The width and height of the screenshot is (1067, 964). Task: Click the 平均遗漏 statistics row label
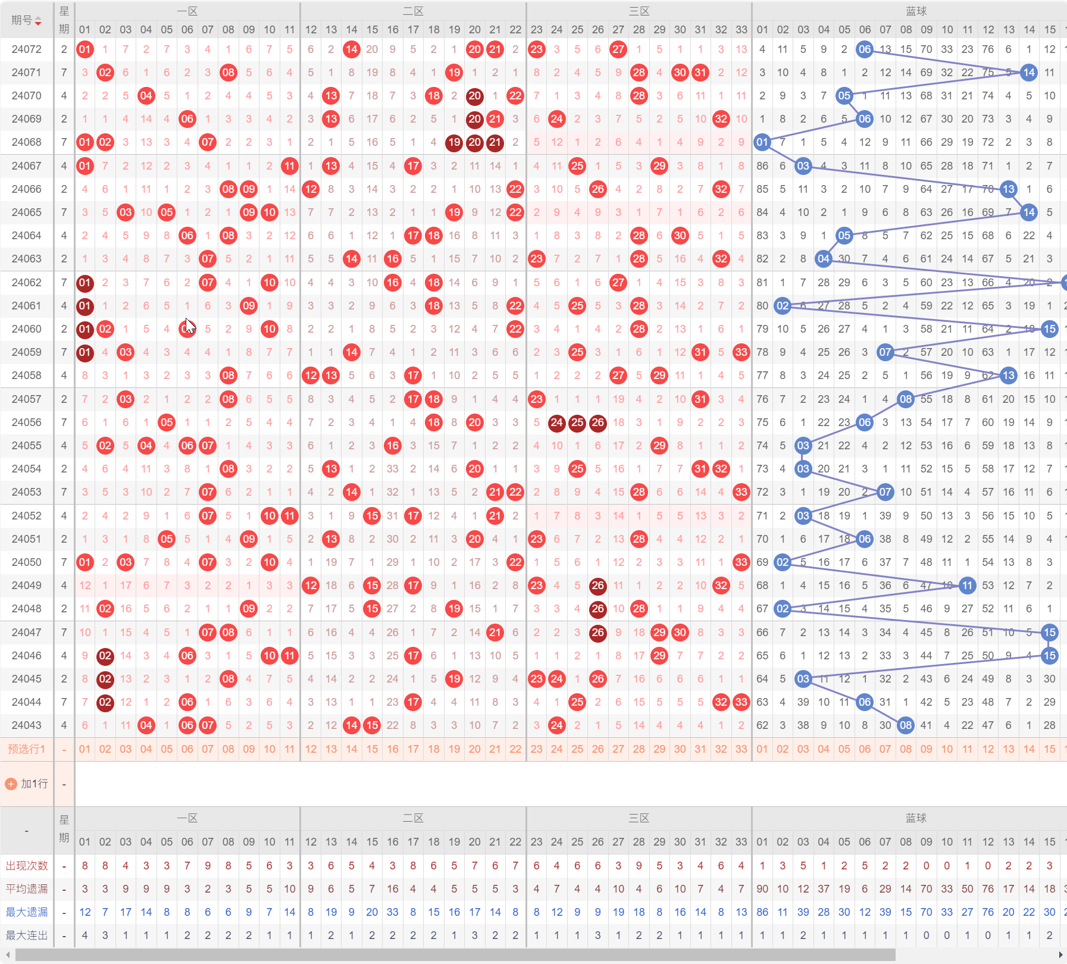(x=27, y=889)
